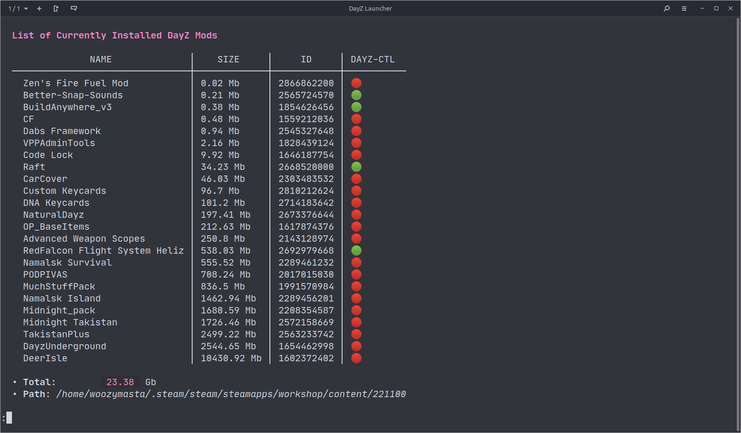Click the DayZ Launcher window title
Viewport: 741px width, 433px height.
pos(370,9)
